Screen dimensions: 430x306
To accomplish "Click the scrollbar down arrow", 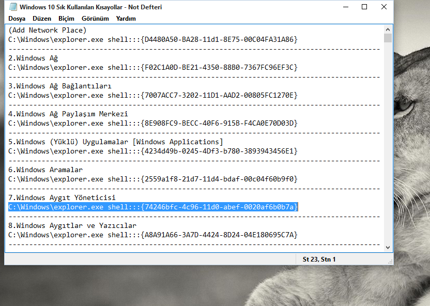I will click(x=388, y=247).
